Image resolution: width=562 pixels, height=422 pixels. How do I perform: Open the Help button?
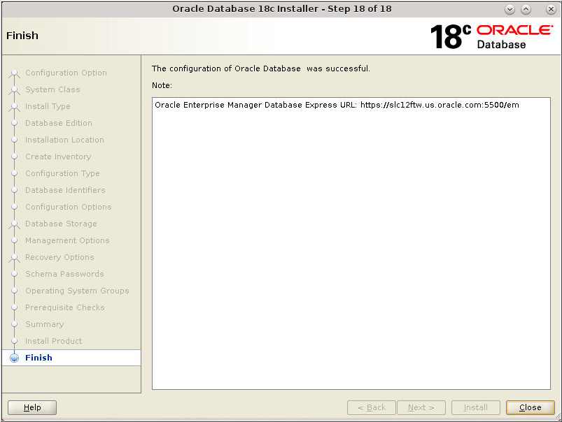point(32,407)
